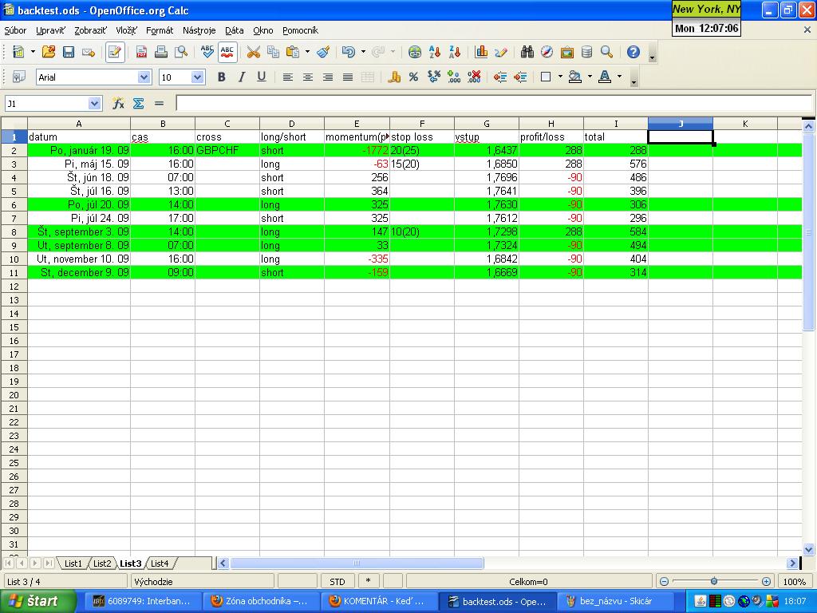Open the Insert Chart tool

coord(481,52)
